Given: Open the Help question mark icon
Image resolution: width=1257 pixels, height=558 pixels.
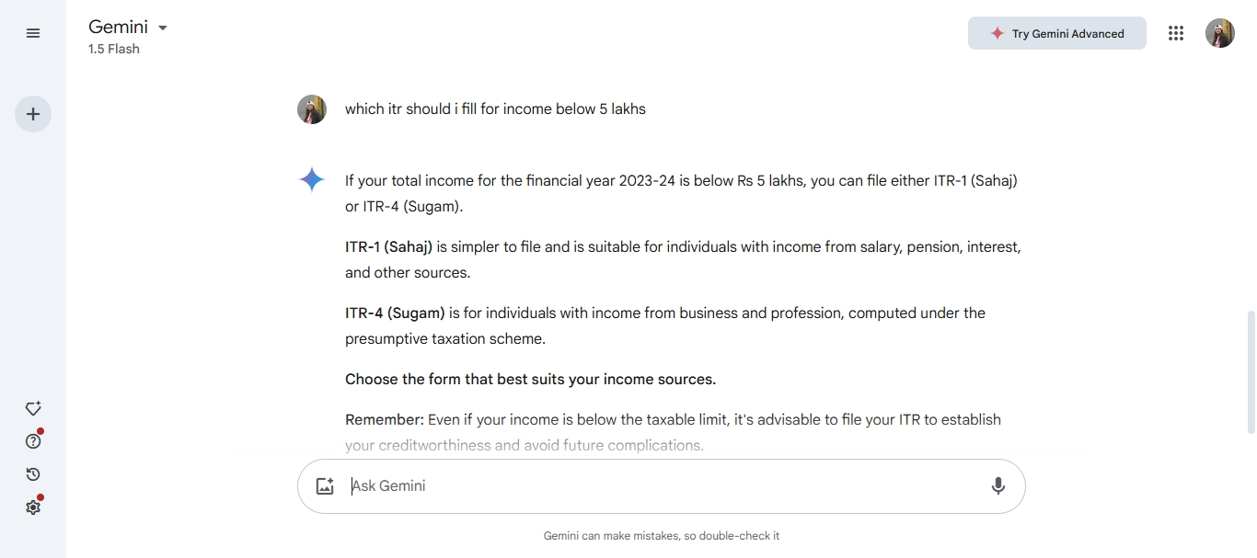Looking at the screenshot, I should (33, 441).
